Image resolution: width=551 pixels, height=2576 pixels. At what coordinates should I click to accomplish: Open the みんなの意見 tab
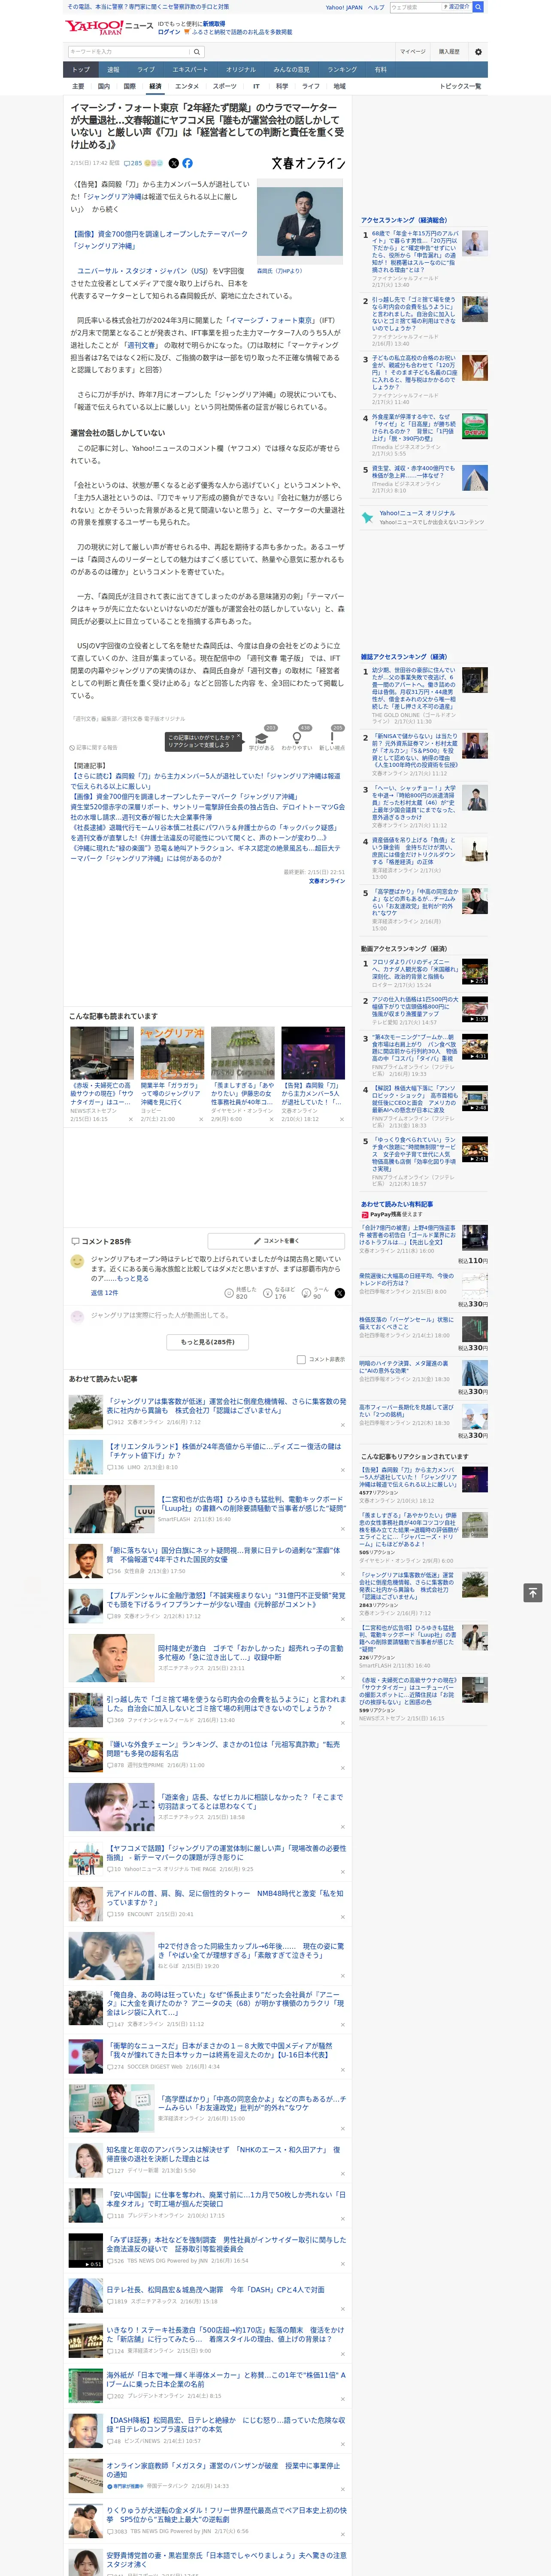[291, 69]
